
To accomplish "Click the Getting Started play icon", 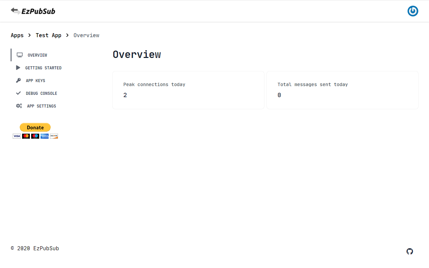I will (x=18, y=68).
